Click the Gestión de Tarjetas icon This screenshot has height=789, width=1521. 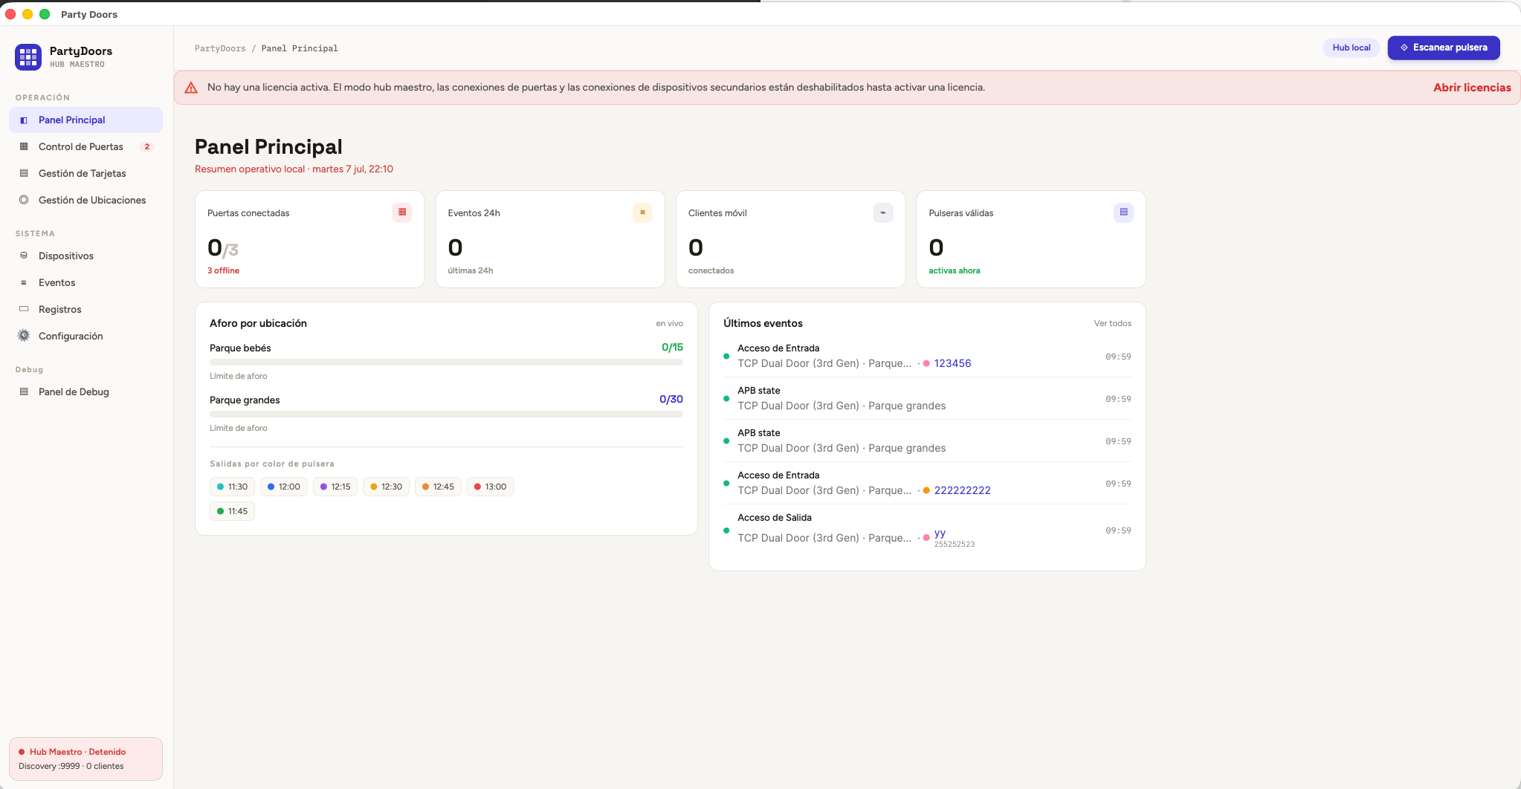coord(24,174)
